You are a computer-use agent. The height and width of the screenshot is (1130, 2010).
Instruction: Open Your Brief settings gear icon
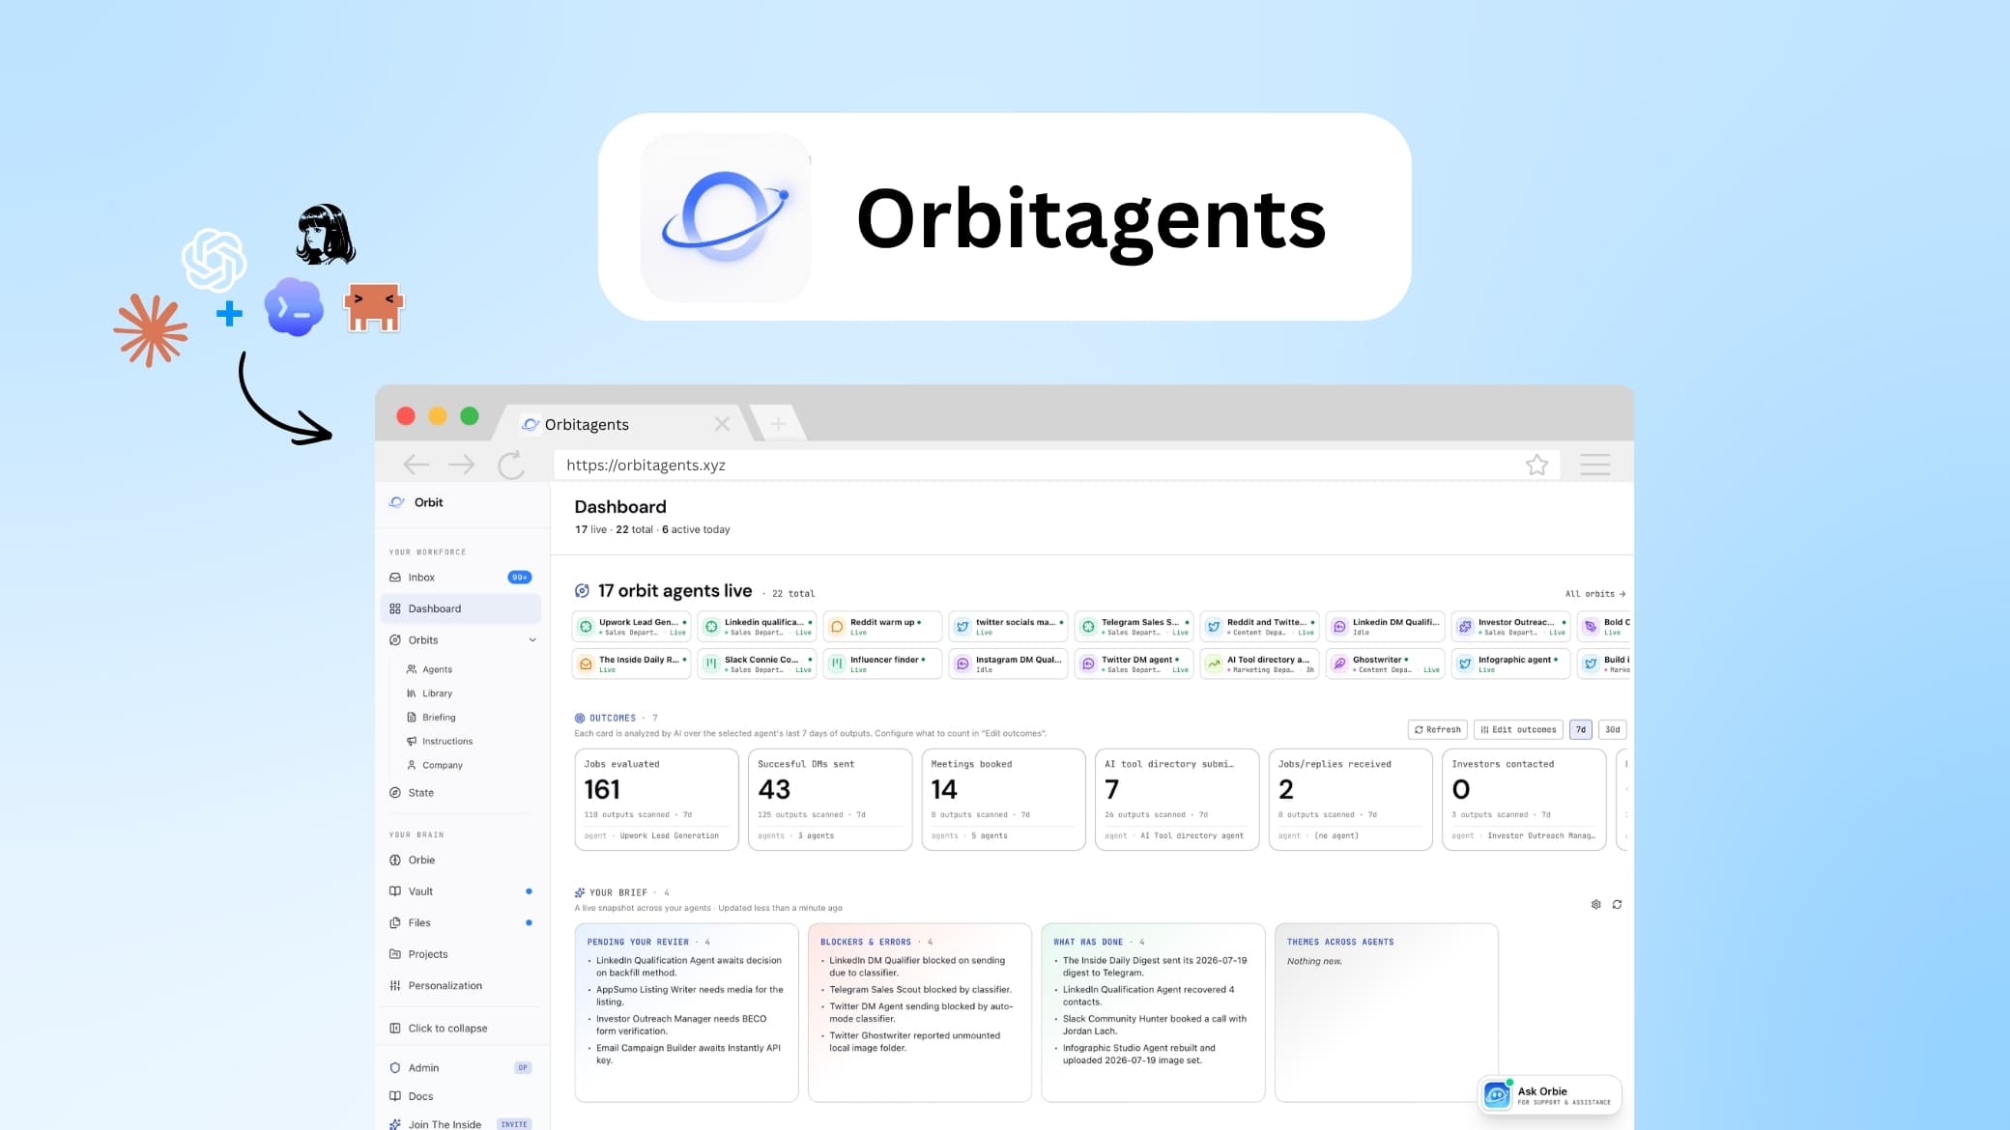tap(1596, 905)
